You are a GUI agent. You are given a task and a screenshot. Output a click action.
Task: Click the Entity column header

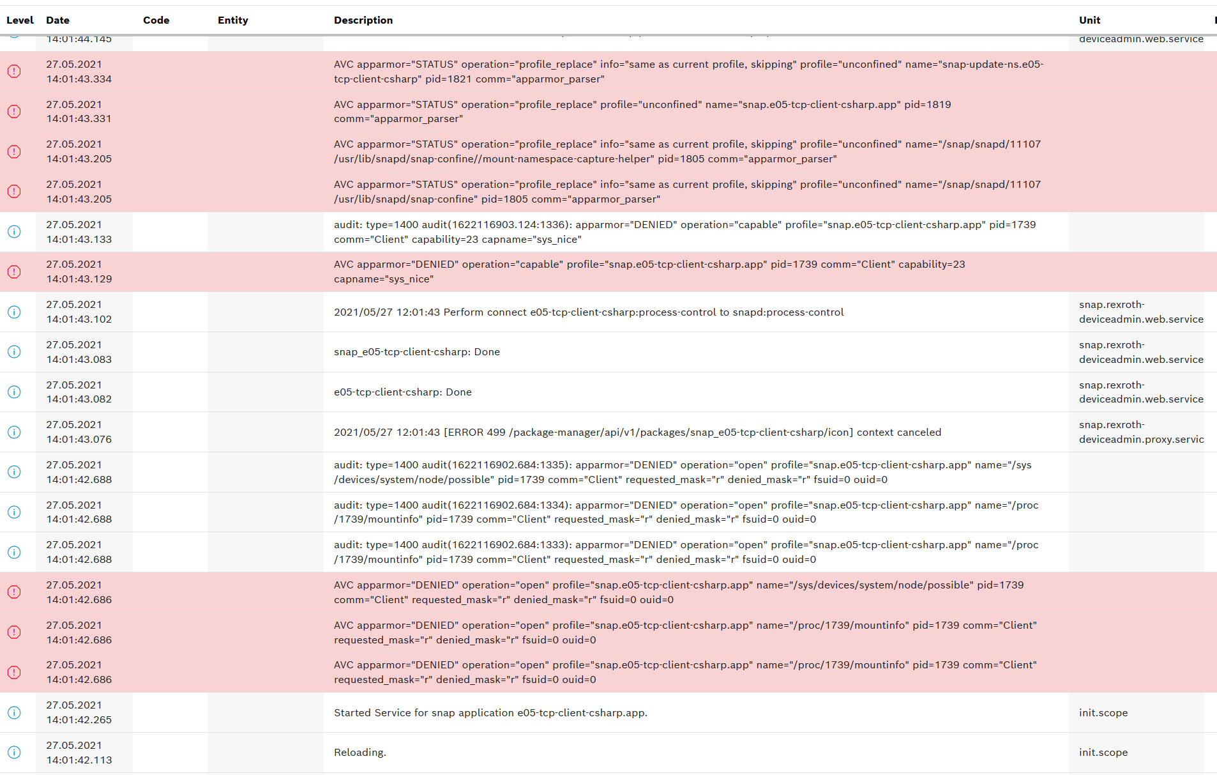232,20
